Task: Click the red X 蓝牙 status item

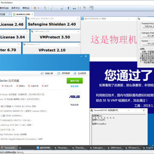Action: point(45,86)
